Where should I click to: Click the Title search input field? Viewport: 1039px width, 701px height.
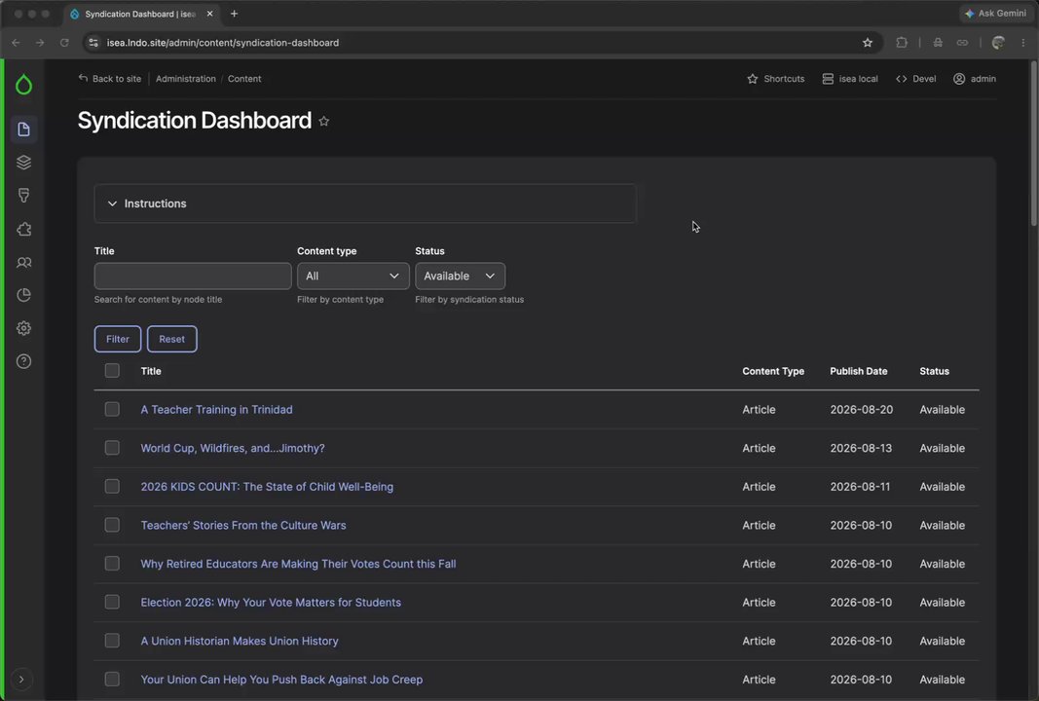click(193, 277)
